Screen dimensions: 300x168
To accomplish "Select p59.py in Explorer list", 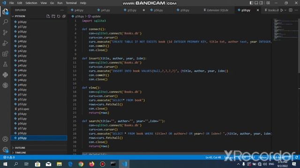I will (39, 138).
